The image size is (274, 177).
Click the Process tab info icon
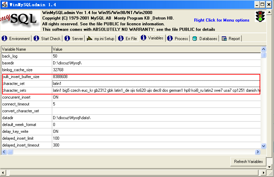[x=170, y=38]
